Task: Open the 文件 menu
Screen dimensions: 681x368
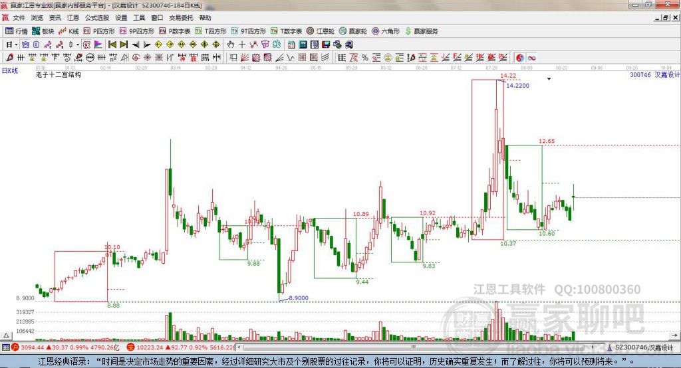Action: pos(19,18)
